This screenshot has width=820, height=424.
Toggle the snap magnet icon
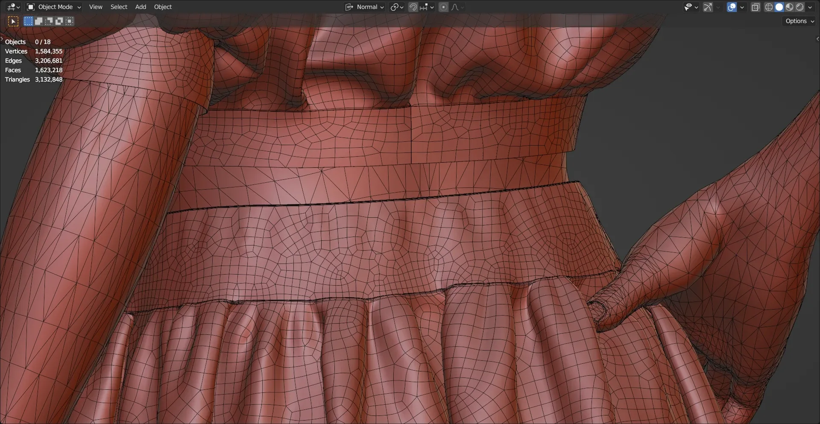click(413, 7)
